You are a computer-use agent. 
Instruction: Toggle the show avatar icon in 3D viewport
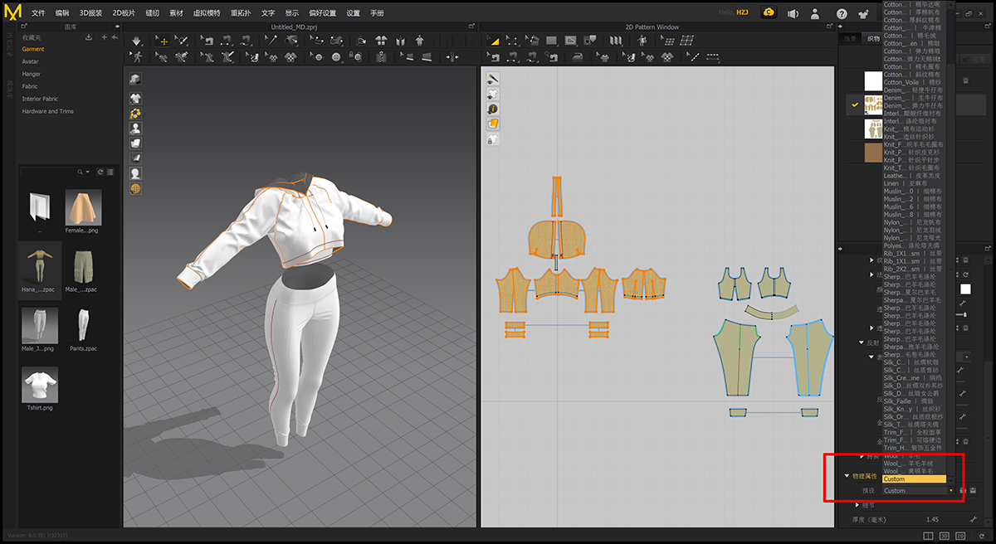(x=134, y=129)
